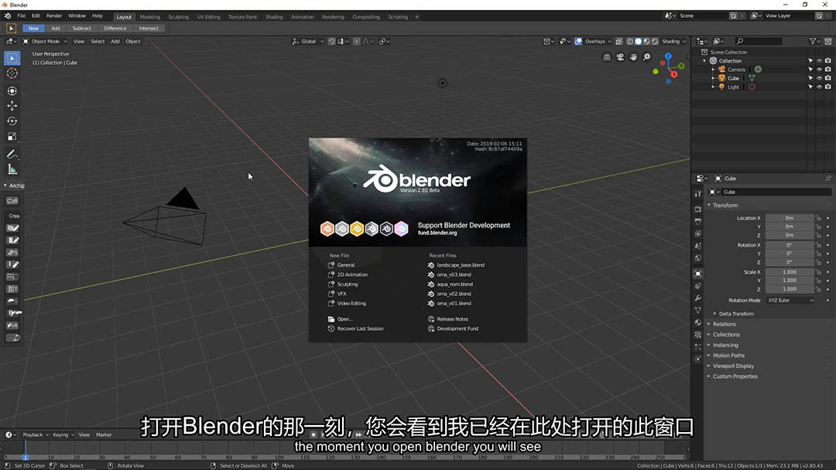Image resolution: width=836 pixels, height=470 pixels.
Task: Collapse the Collection tree in outliner
Action: click(704, 60)
